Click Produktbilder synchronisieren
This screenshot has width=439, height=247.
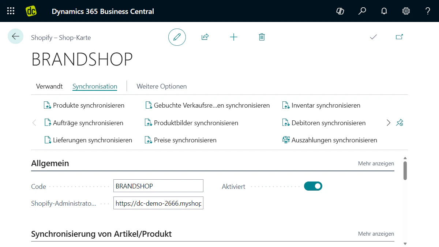point(191,123)
